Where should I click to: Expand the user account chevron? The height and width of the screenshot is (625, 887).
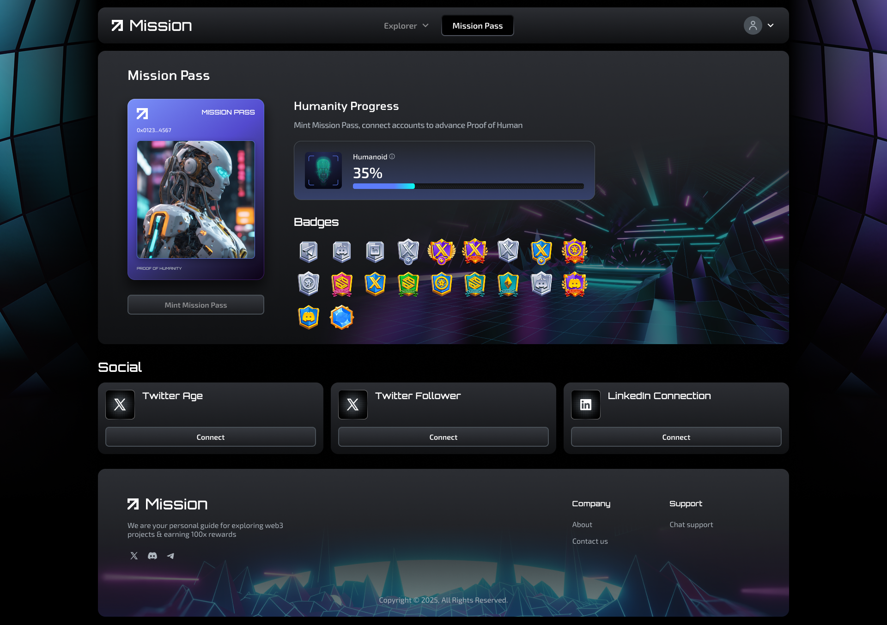tap(771, 25)
